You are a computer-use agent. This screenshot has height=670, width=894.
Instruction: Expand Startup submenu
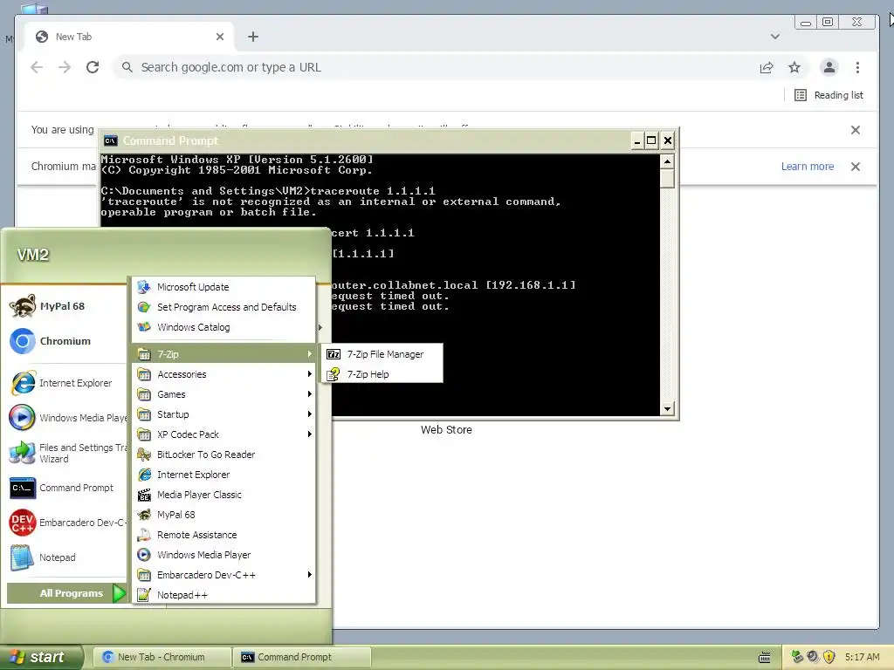(x=224, y=414)
